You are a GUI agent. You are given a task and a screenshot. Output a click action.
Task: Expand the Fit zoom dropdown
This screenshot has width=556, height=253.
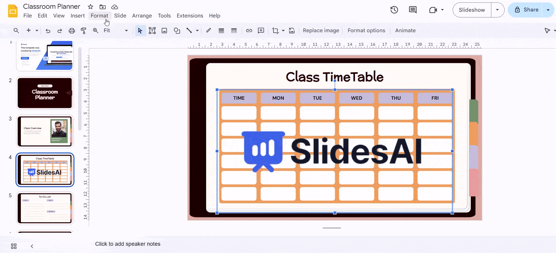coord(126,30)
